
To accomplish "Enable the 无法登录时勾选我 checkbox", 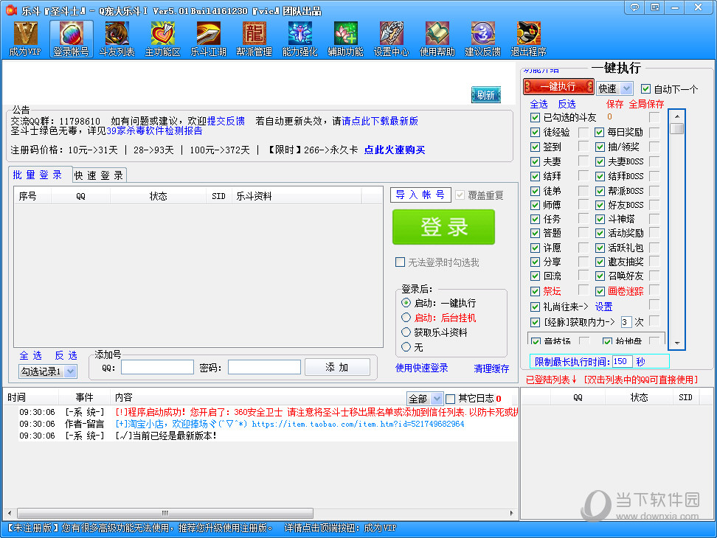I will [400, 262].
